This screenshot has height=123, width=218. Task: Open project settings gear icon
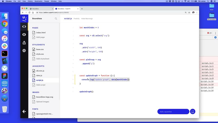(24, 50)
